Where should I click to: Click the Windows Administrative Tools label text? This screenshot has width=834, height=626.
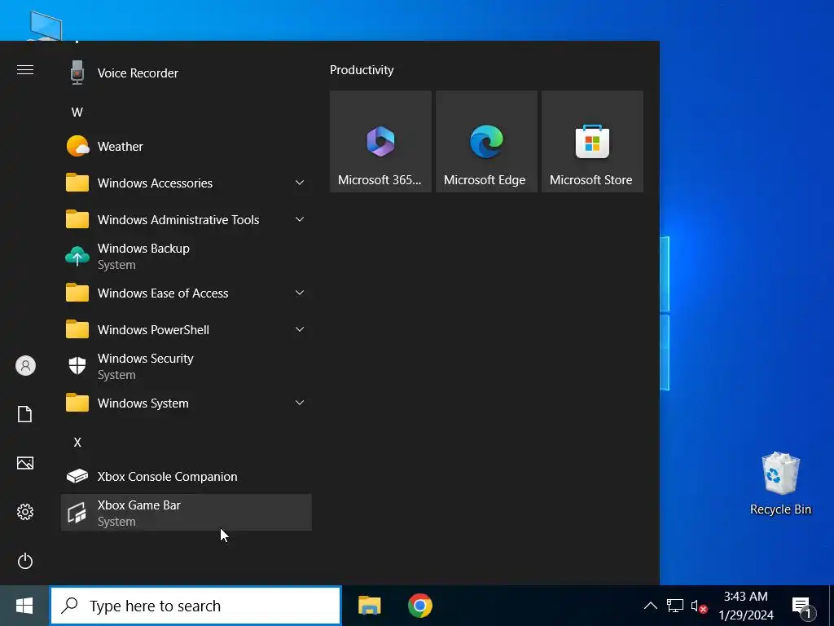[x=178, y=220]
